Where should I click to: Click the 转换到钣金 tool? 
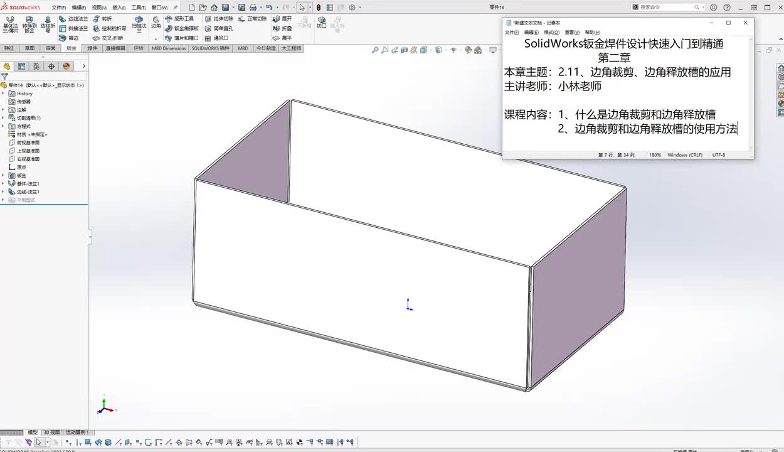click(29, 24)
